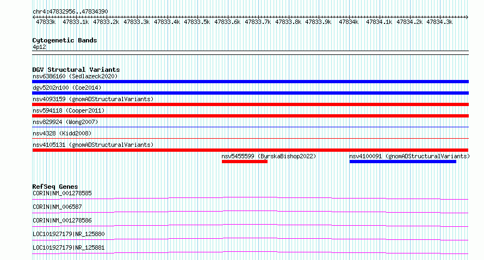484x260 pixels.
Task: Click the 47833k ruler tick label
Action: [46, 22]
